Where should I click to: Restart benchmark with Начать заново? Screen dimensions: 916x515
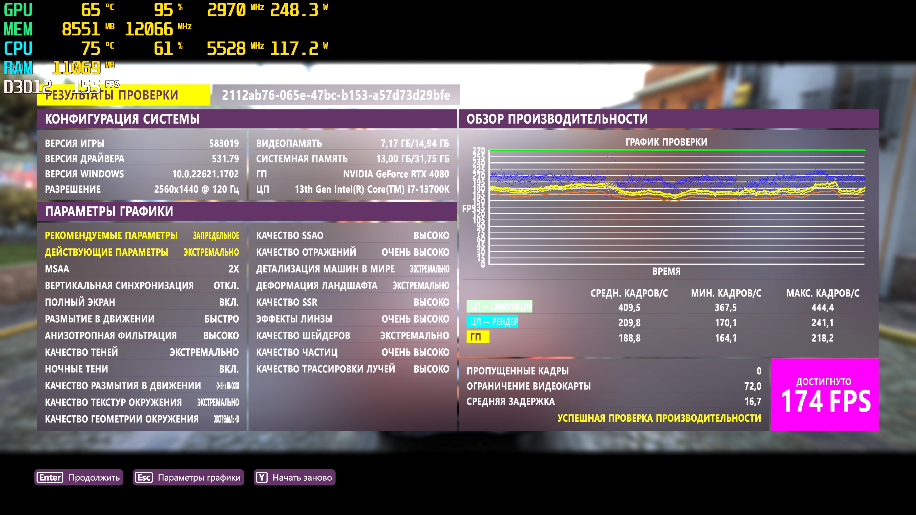click(302, 477)
